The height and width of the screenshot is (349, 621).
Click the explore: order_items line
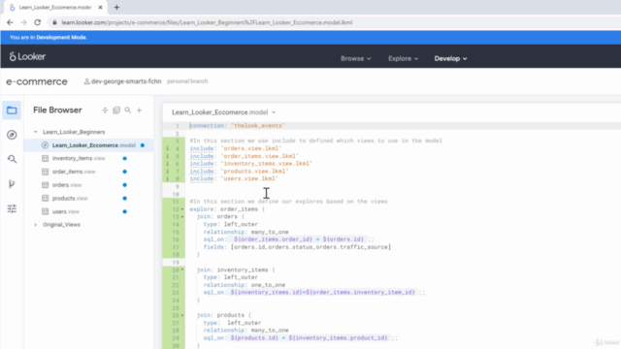pyautogui.click(x=227, y=209)
